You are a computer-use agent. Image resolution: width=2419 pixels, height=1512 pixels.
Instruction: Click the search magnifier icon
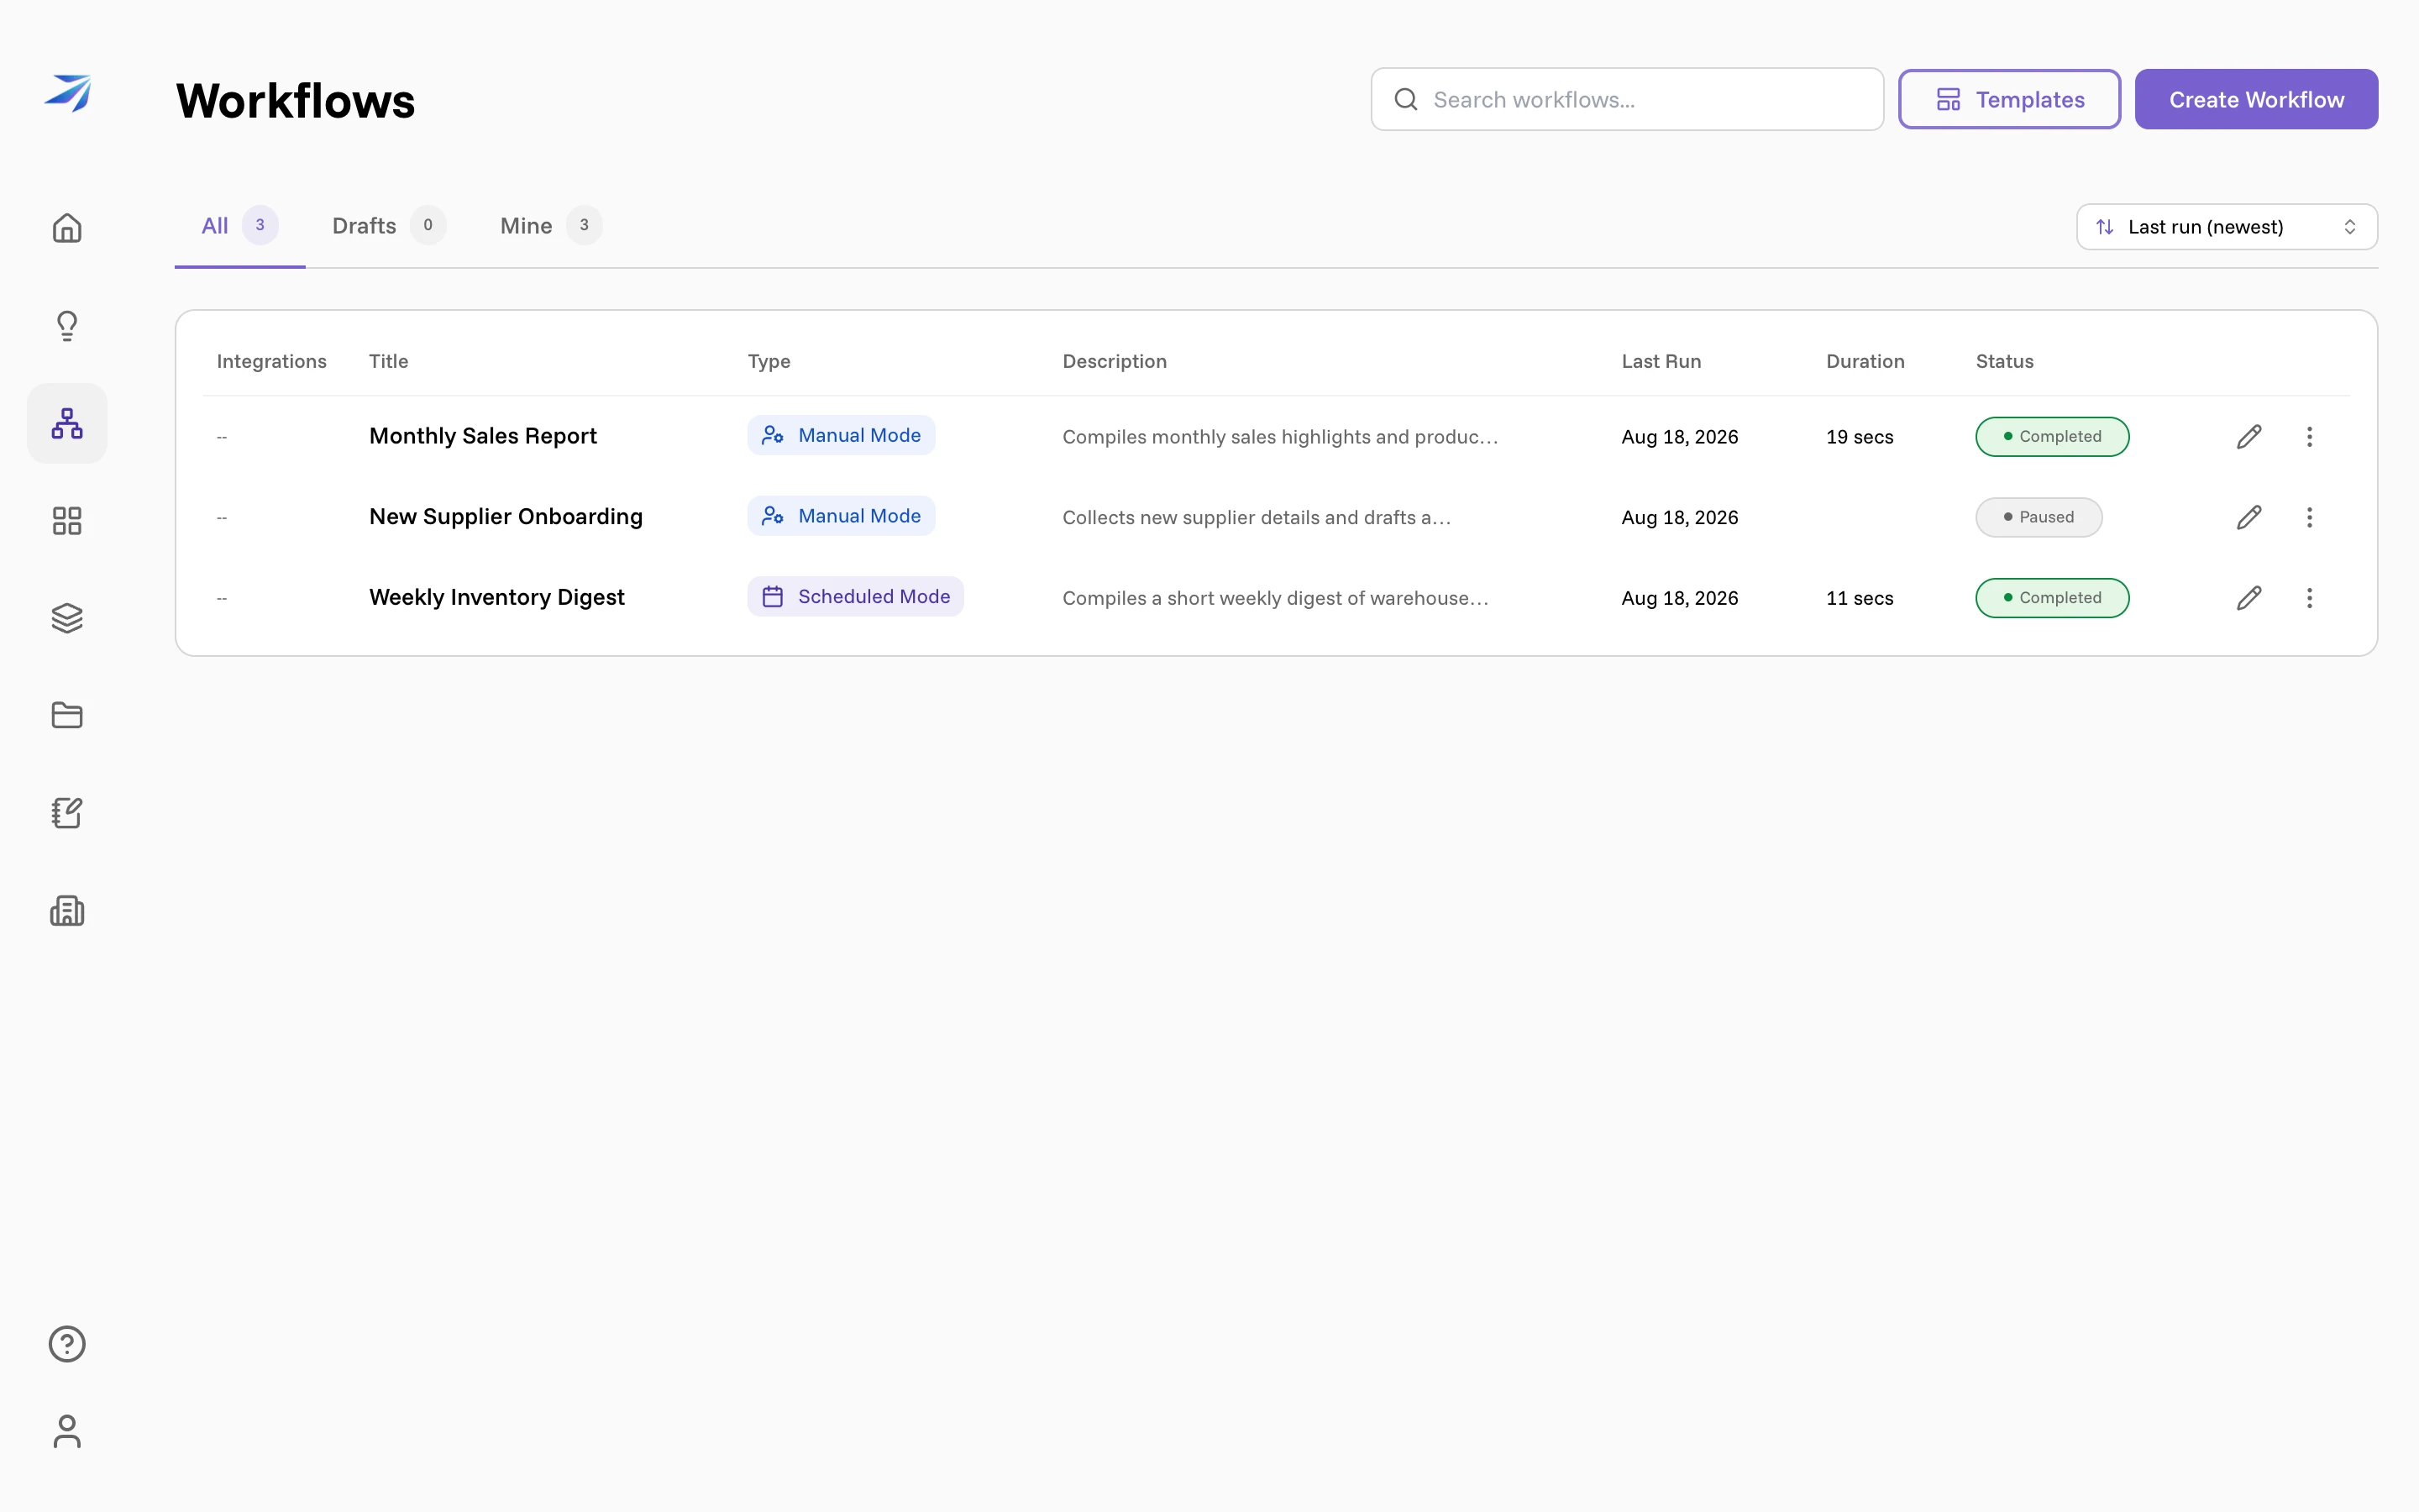coord(1405,99)
